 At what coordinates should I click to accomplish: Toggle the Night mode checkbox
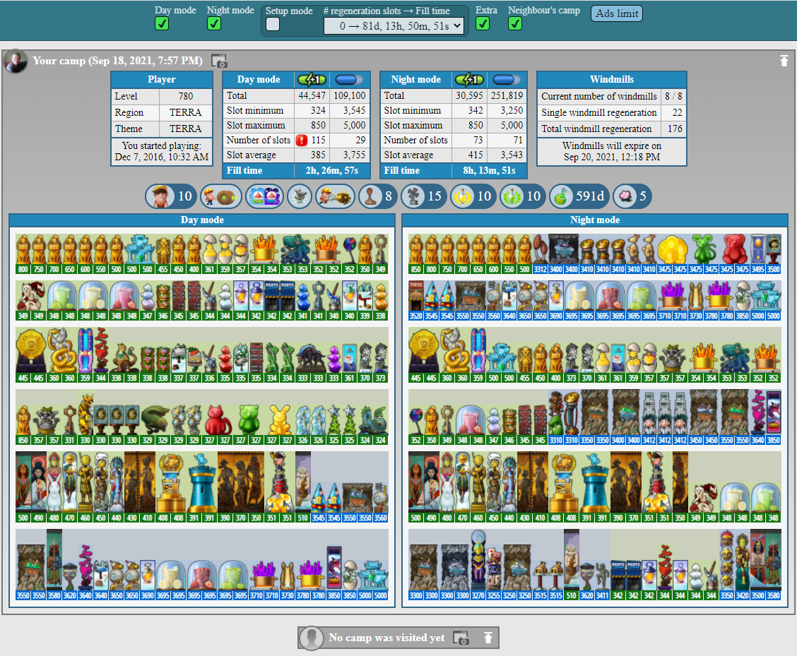214,24
